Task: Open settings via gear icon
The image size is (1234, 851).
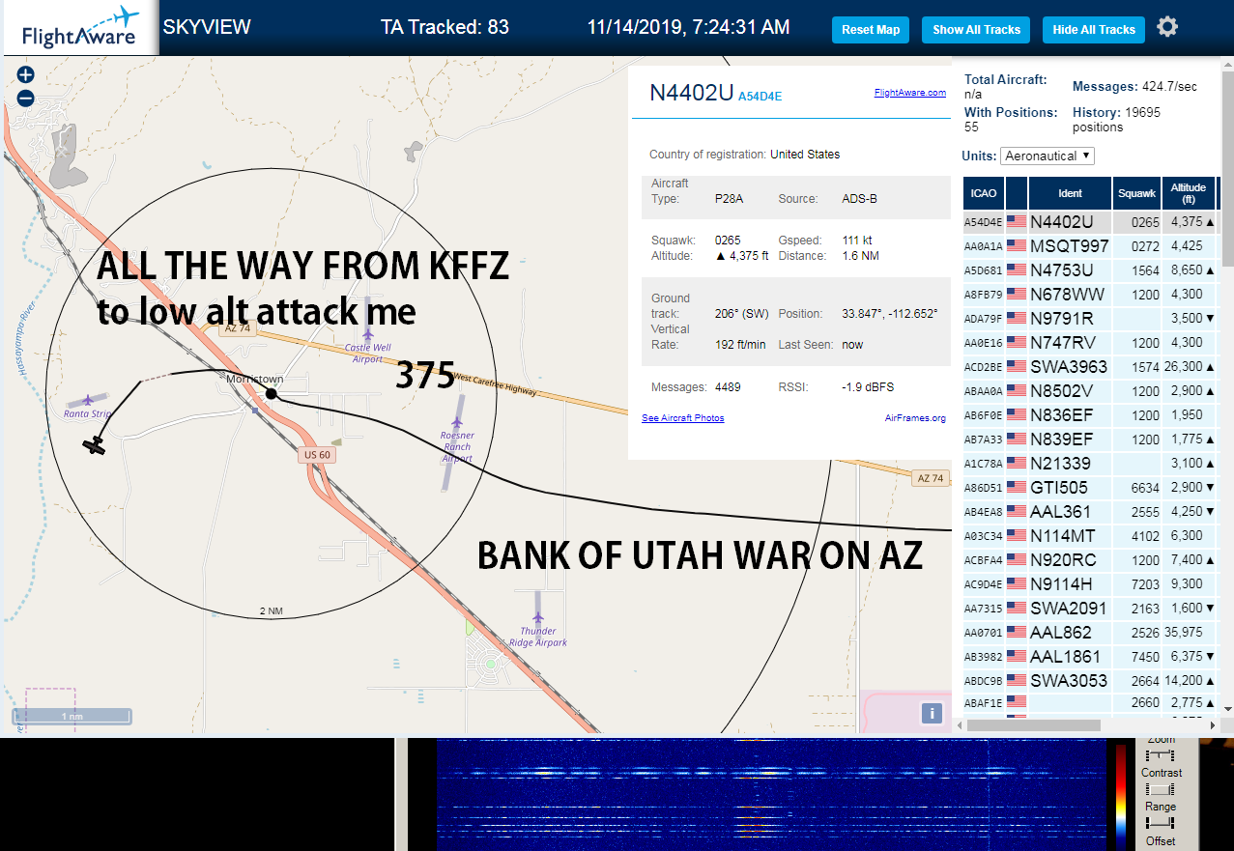Action: tap(1167, 27)
